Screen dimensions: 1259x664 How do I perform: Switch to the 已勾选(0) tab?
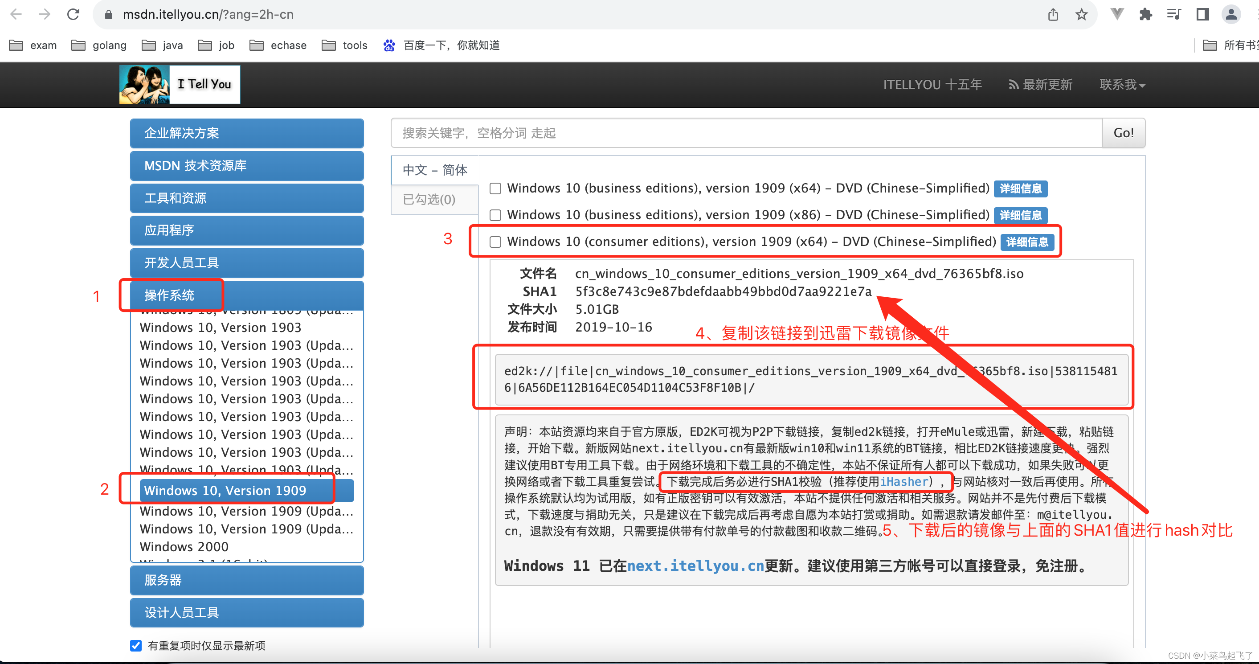coord(429,200)
